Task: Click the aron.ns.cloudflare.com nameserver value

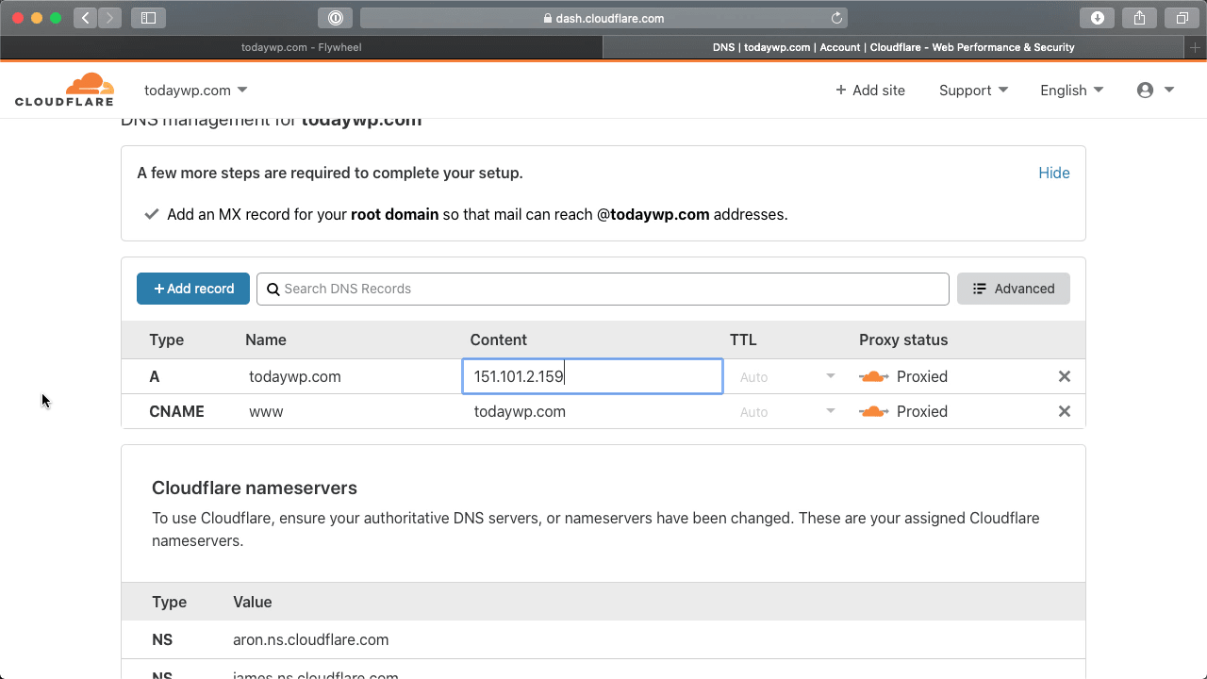Action: coord(311,639)
